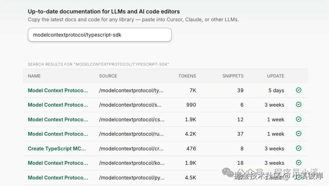This screenshot has width=329, height=186.
Task: Open the Model Context Protocol result with 4.2K tokens
Action: coord(58,134)
